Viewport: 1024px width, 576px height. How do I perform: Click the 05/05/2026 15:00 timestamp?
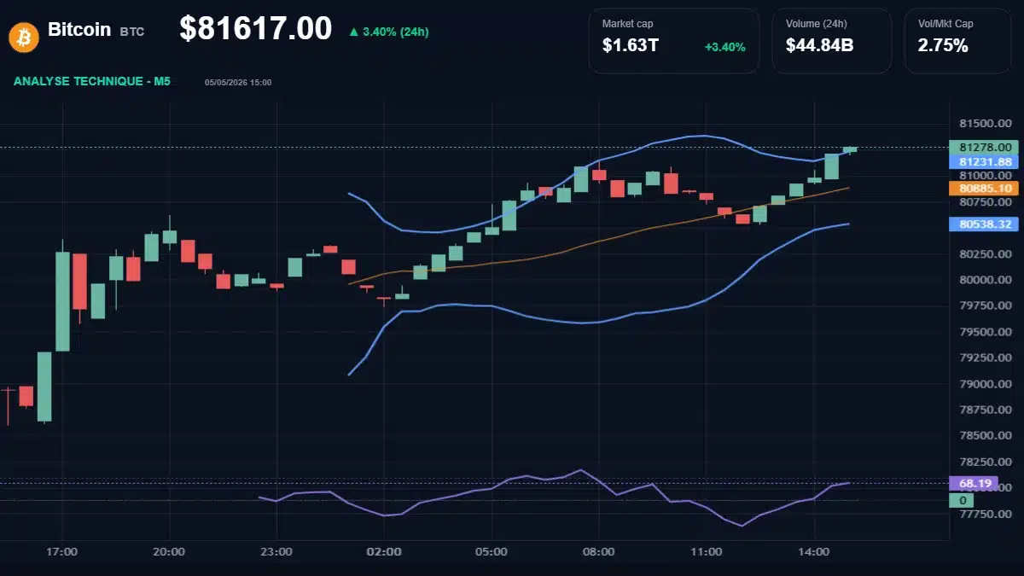[x=238, y=83]
